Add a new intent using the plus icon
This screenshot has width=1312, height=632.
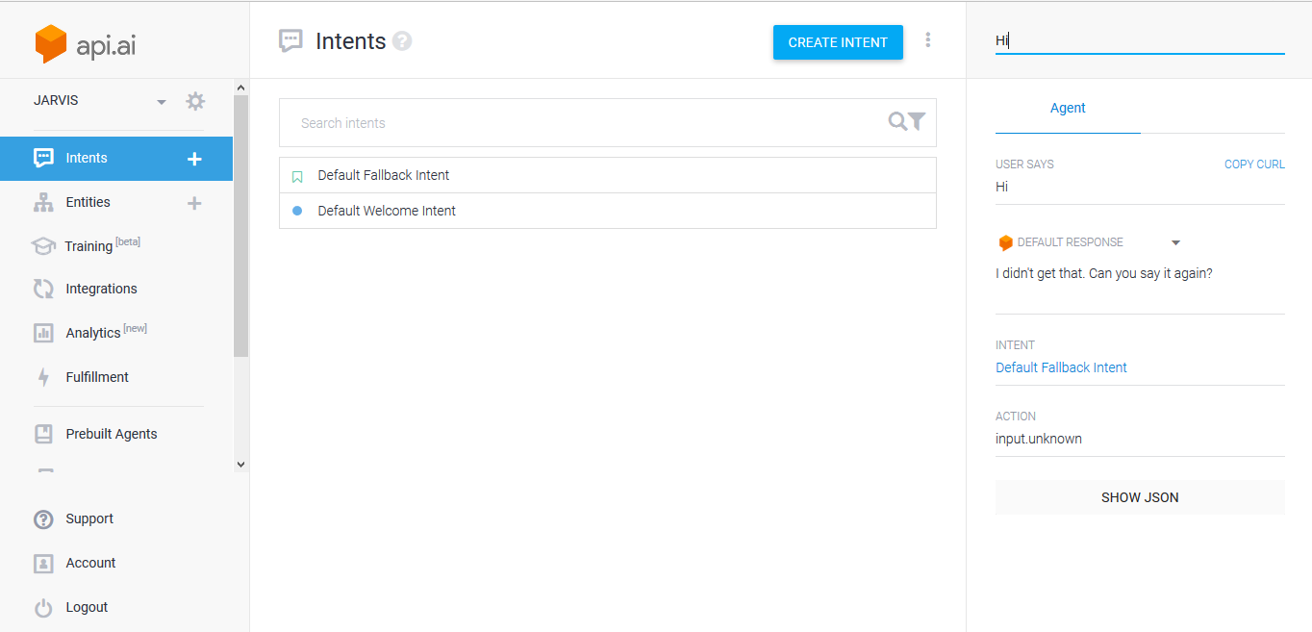click(193, 158)
